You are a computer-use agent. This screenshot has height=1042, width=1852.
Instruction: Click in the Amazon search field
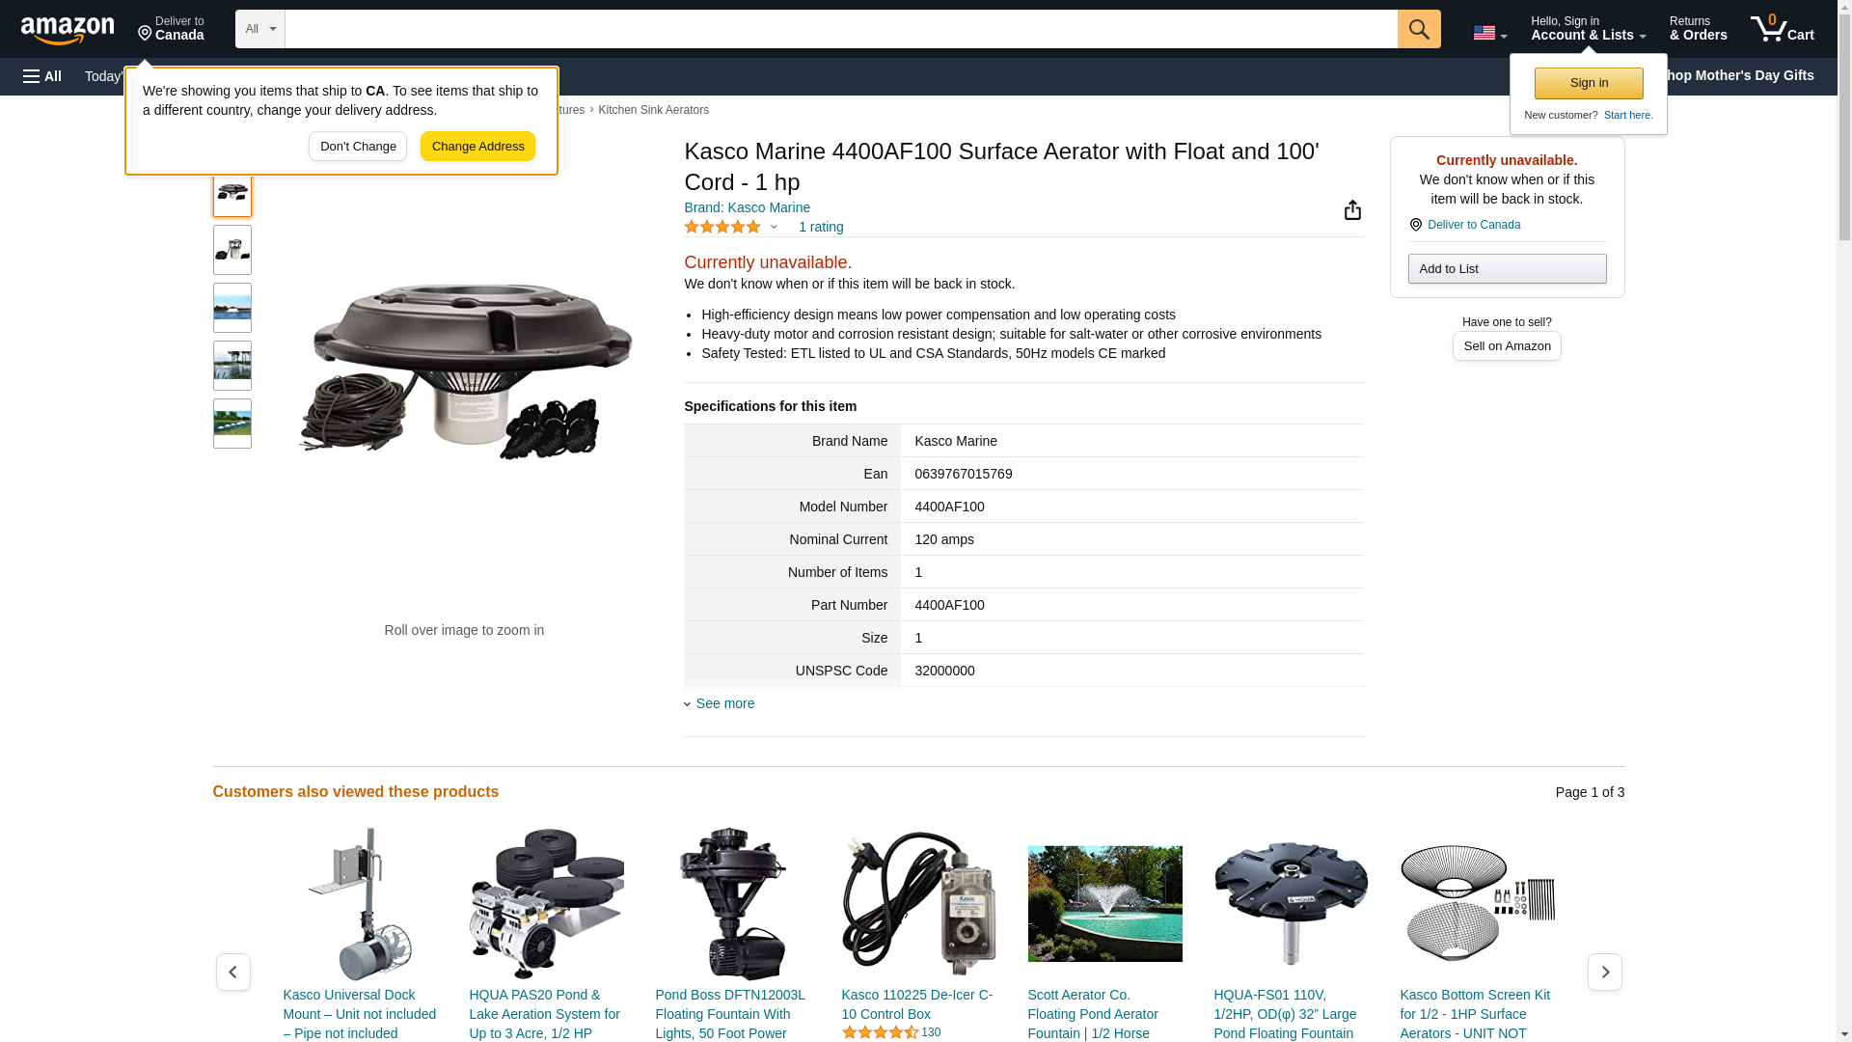(x=839, y=29)
